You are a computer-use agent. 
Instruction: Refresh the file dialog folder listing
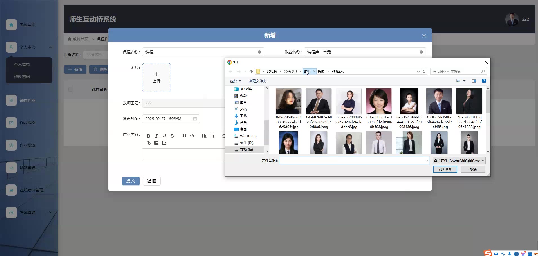click(x=424, y=72)
